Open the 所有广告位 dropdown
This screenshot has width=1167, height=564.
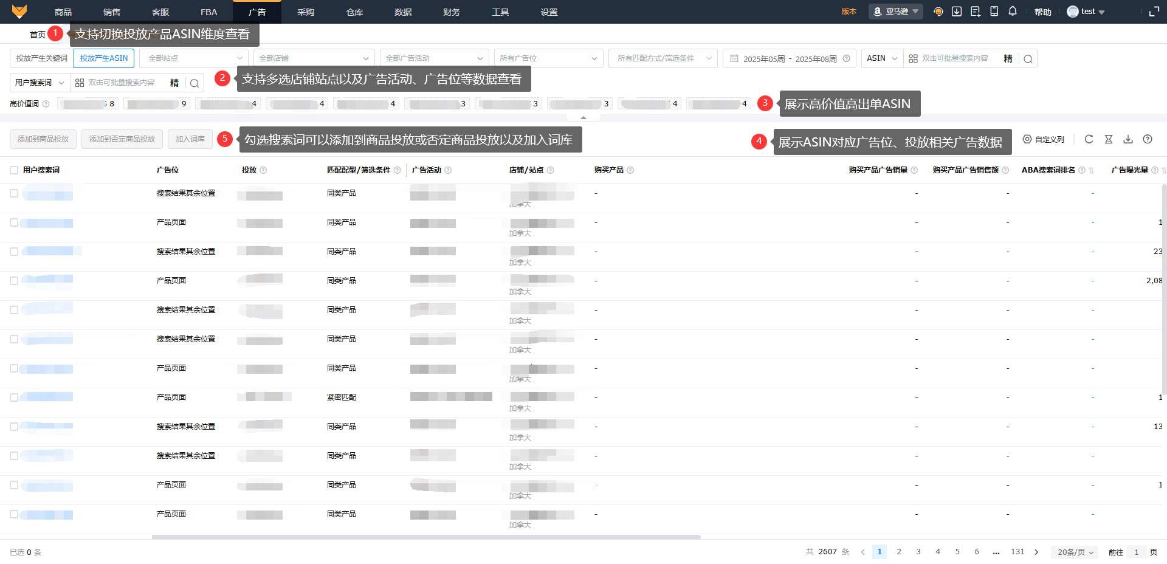[x=549, y=58]
